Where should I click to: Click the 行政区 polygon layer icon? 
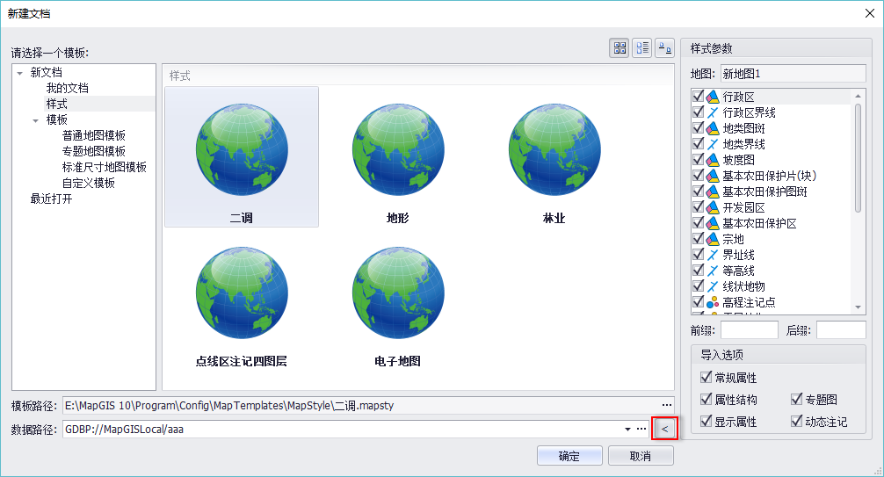pyautogui.click(x=713, y=97)
